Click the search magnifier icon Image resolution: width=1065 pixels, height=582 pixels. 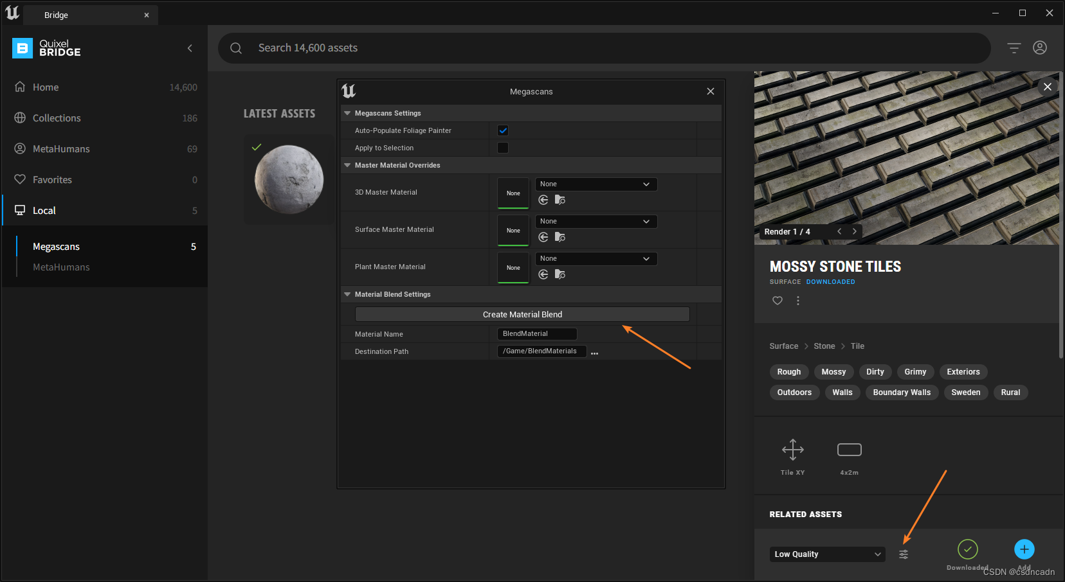236,48
